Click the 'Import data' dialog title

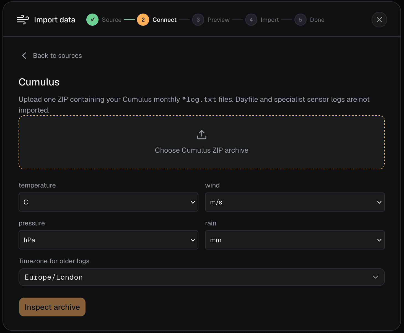point(55,20)
